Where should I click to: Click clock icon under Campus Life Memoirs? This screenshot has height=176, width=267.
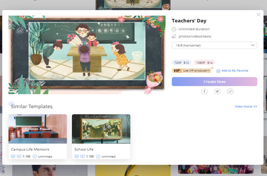click(x=35, y=156)
